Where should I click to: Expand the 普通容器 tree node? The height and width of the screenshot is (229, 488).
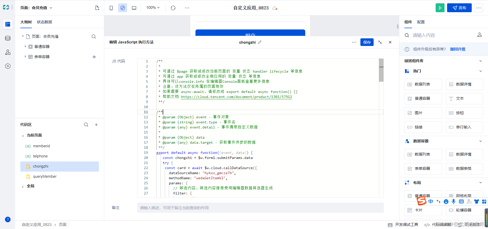[25, 46]
